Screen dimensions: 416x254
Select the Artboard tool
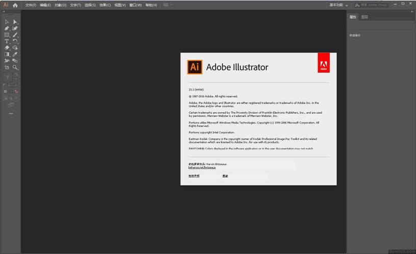pos(7,67)
